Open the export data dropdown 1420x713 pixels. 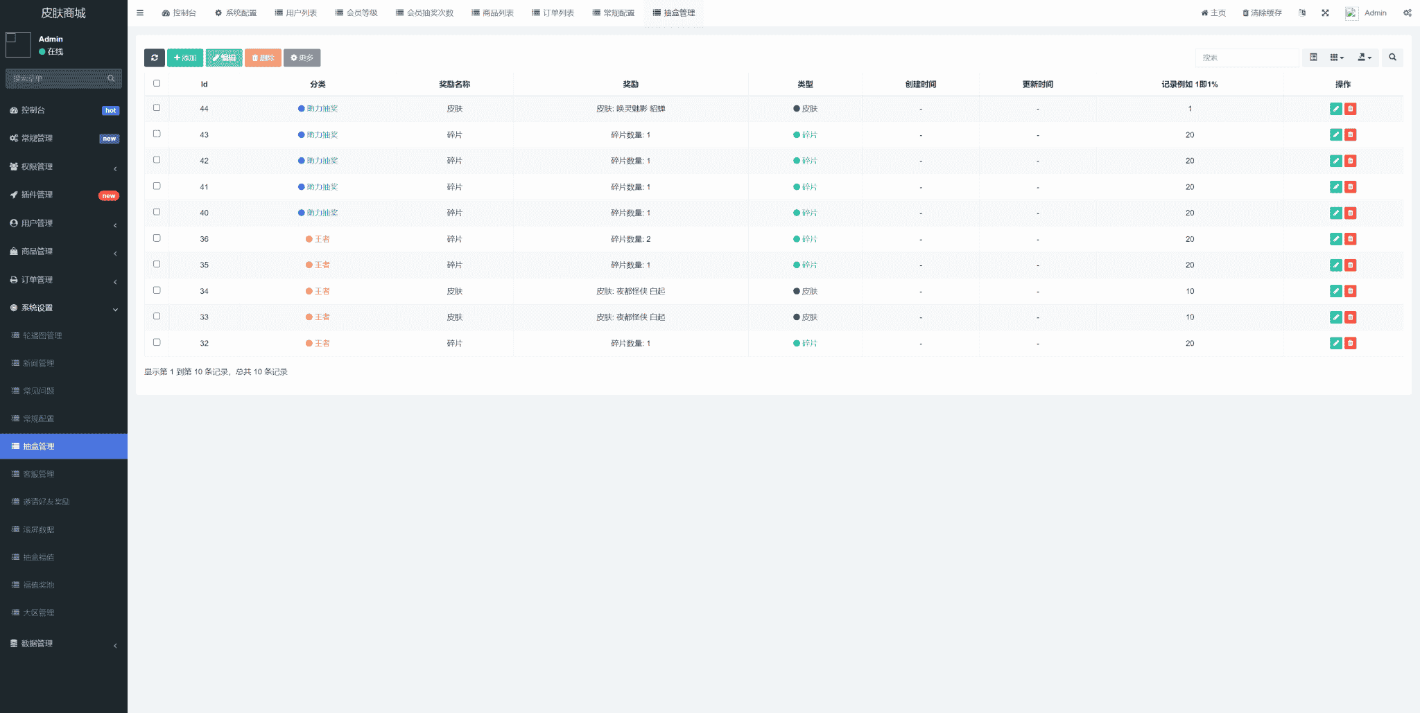(x=1364, y=58)
